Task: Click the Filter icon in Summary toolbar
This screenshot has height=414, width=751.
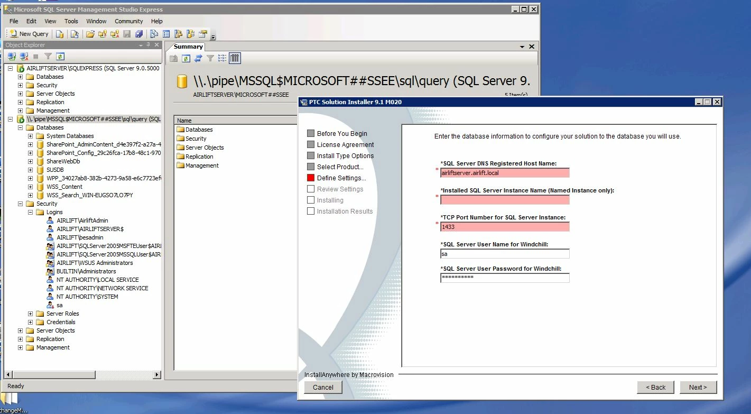Action: pos(210,58)
